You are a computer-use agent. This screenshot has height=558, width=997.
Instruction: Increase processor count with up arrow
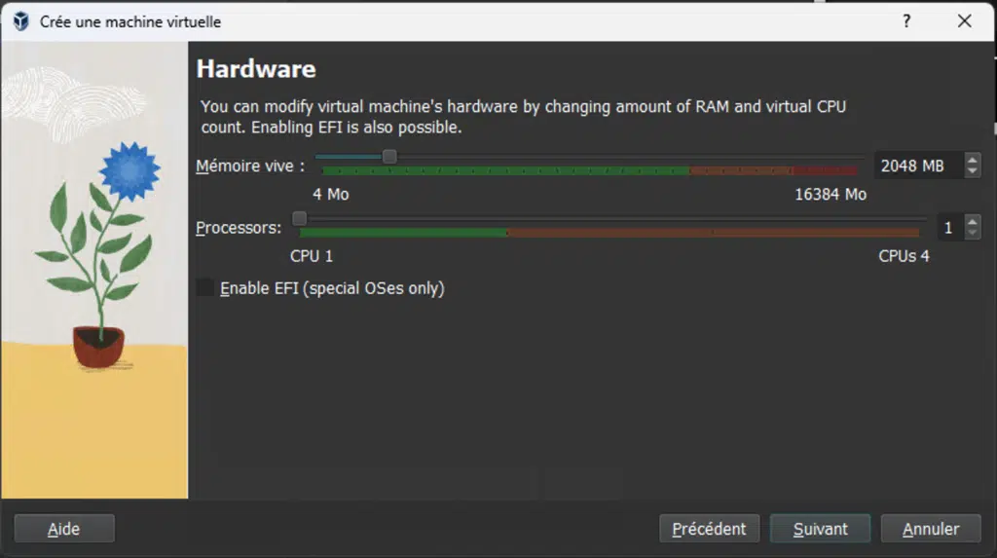click(x=972, y=221)
